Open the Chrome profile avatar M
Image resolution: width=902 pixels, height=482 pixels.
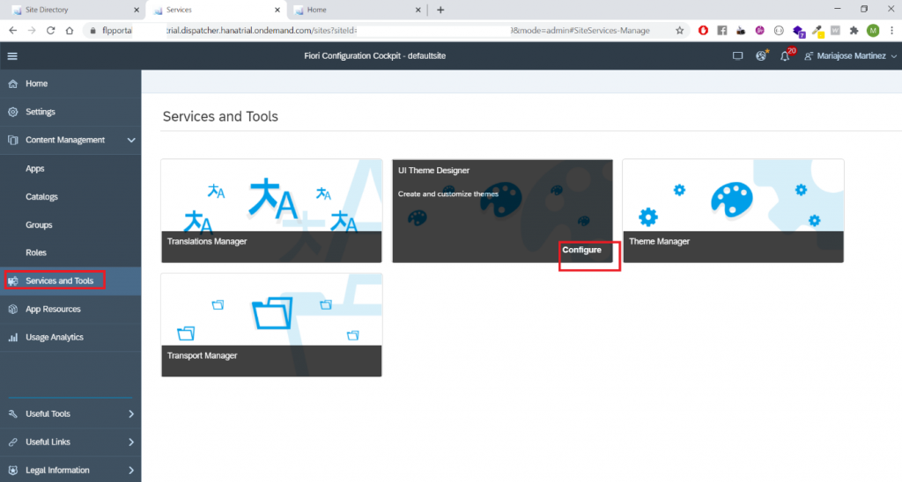click(x=873, y=31)
